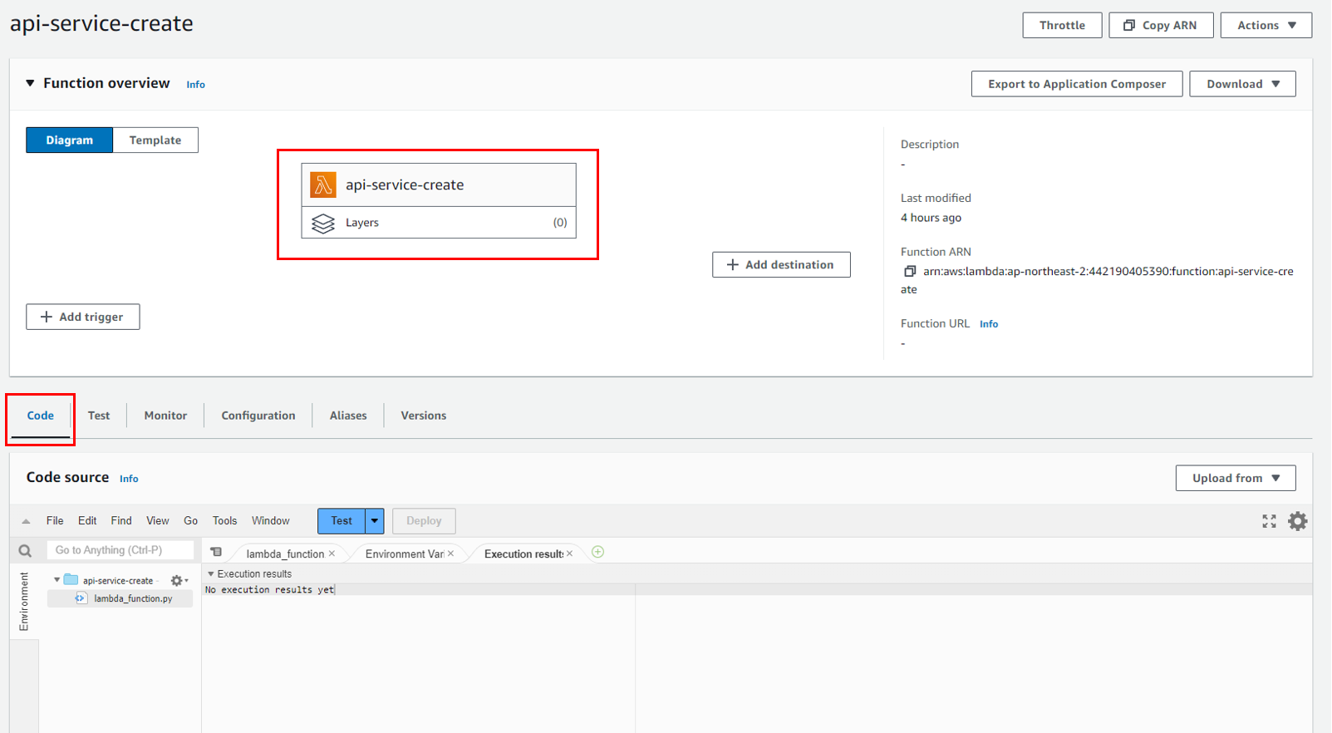Open the Tools menu
Viewport: 1332px width, 733px height.
tap(224, 521)
